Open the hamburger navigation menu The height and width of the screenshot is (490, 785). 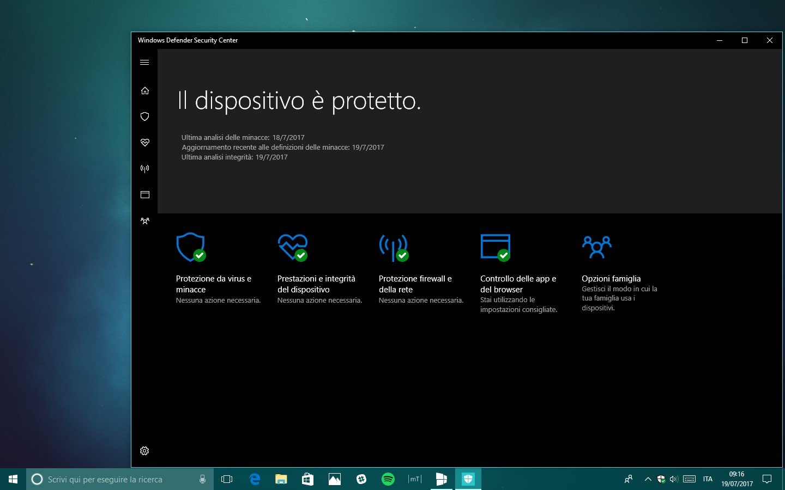coord(144,63)
